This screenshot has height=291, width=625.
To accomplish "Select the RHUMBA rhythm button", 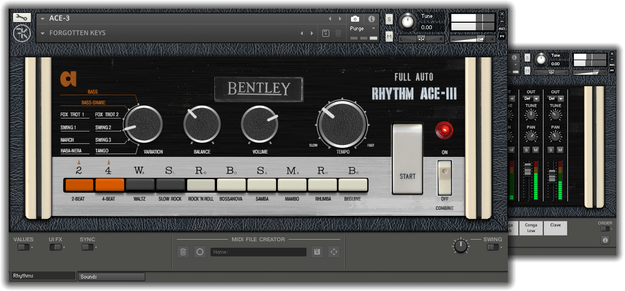I will coord(322,185).
